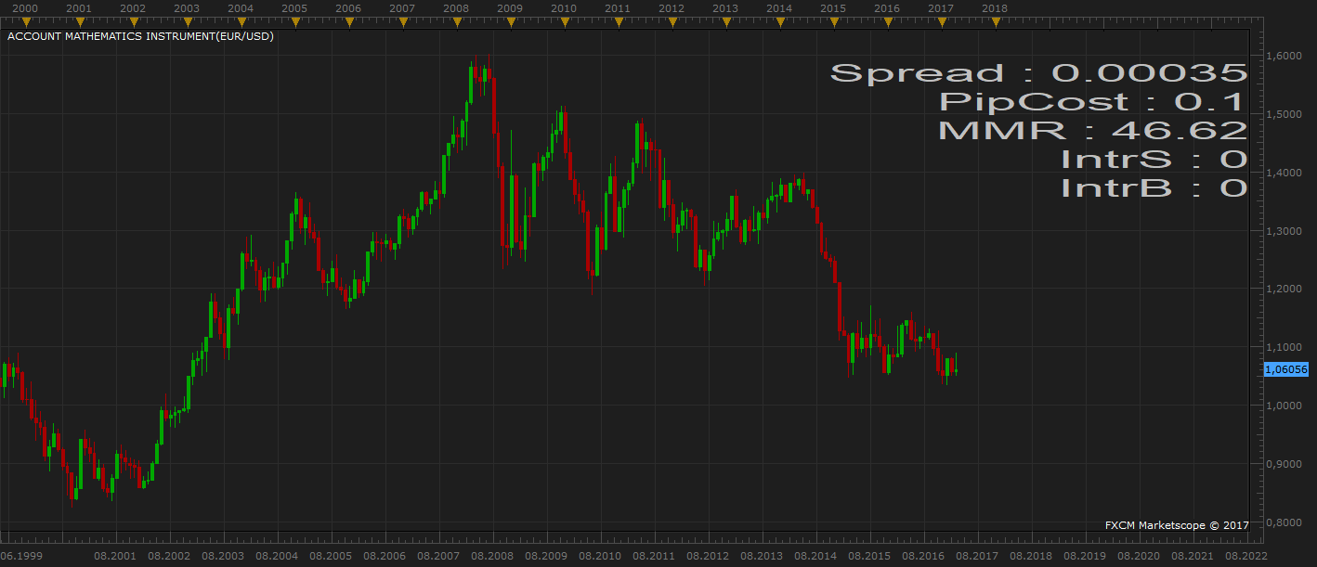Click the 08.2008 date axis label
1317x567 pixels.
click(x=492, y=556)
